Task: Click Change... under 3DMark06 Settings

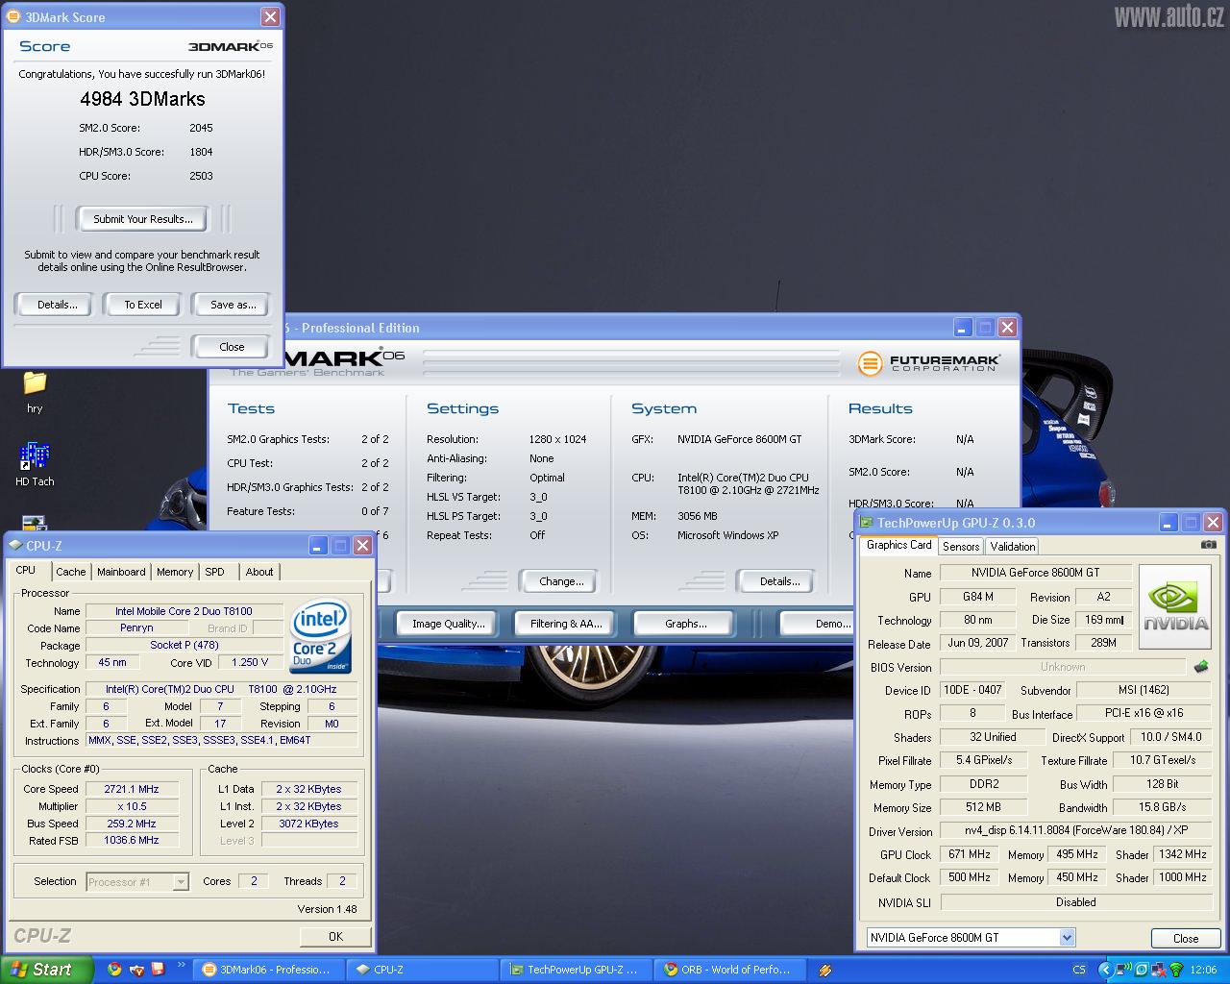Action: (x=561, y=581)
